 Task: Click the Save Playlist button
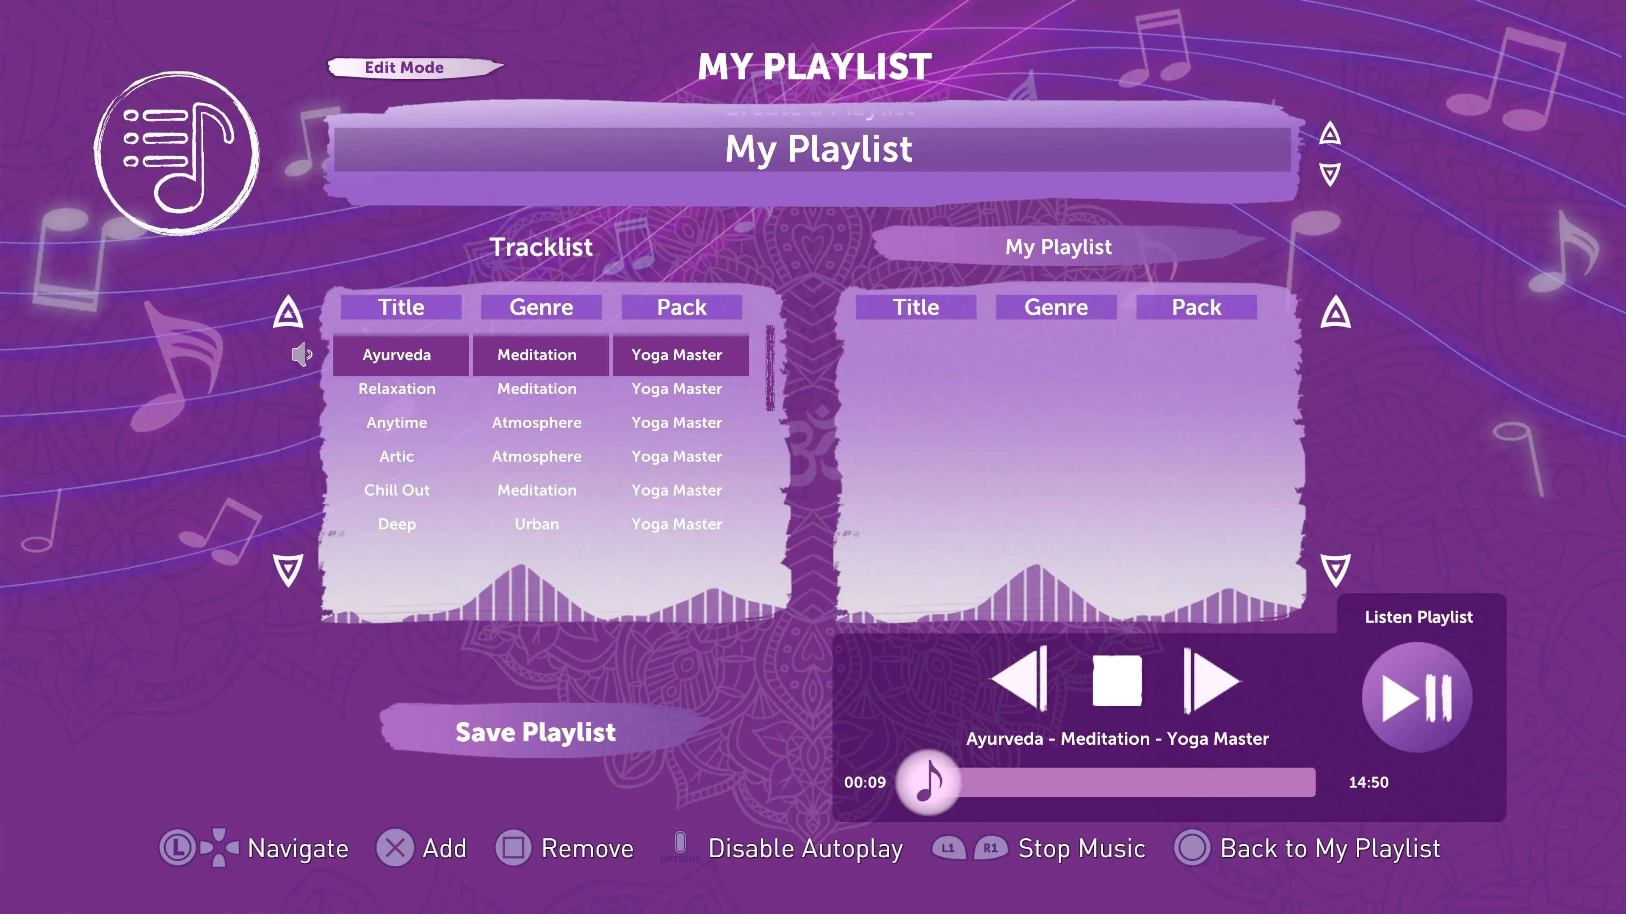(x=535, y=732)
